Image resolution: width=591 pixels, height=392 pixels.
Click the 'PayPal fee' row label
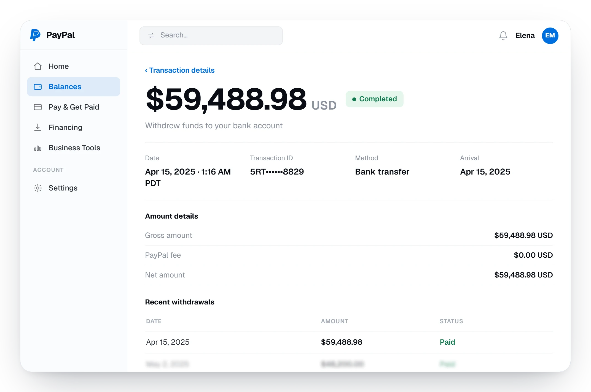coord(163,255)
